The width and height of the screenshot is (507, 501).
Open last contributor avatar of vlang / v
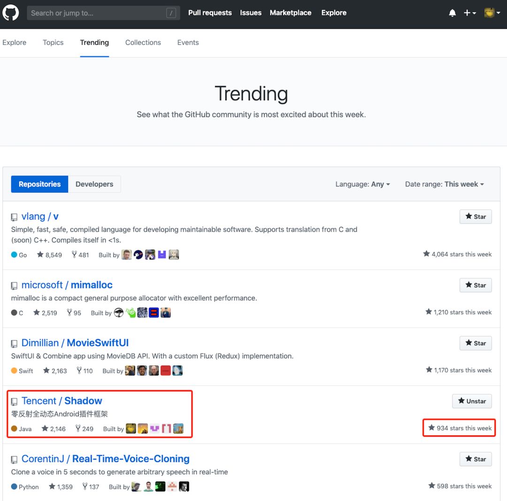coord(174,255)
